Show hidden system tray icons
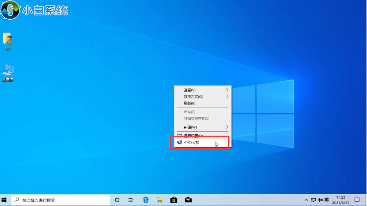The image size is (367, 206). pos(306,200)
